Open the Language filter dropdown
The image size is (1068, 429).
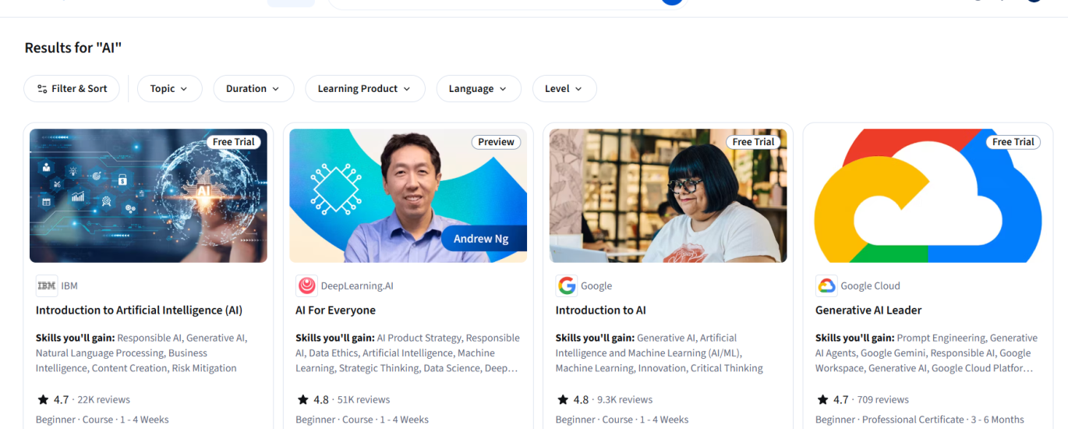[478, 89]
